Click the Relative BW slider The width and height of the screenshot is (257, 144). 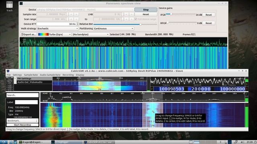[x=125, y=24]
